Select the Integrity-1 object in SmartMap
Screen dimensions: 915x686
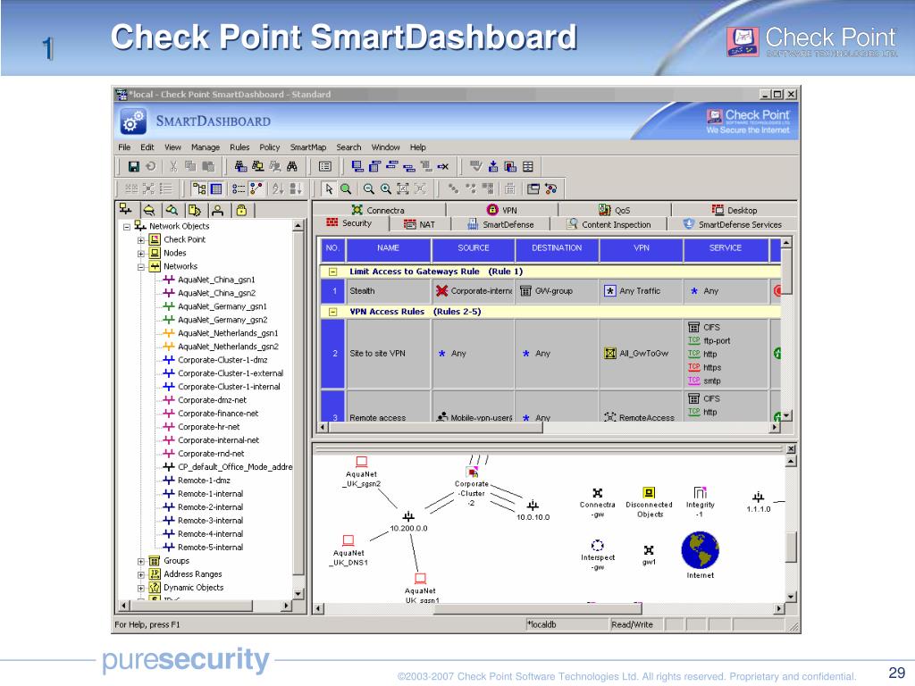700,492
